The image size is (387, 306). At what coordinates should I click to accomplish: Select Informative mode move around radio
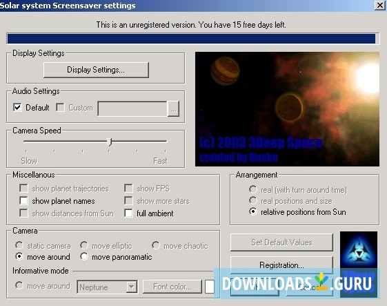19,286
